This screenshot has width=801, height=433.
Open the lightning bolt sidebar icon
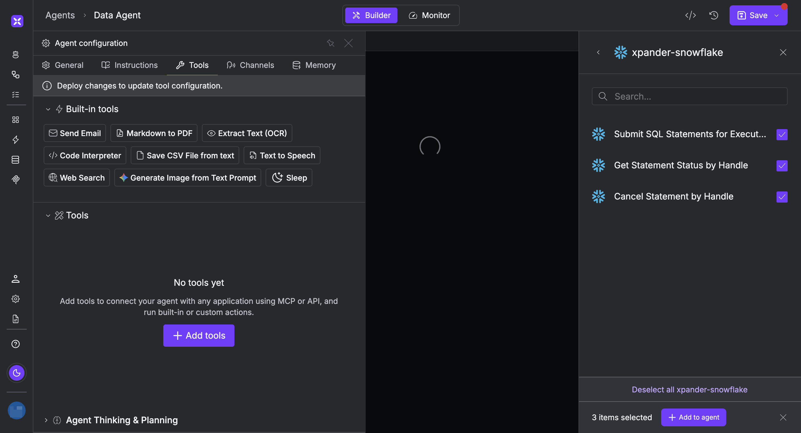16,140
